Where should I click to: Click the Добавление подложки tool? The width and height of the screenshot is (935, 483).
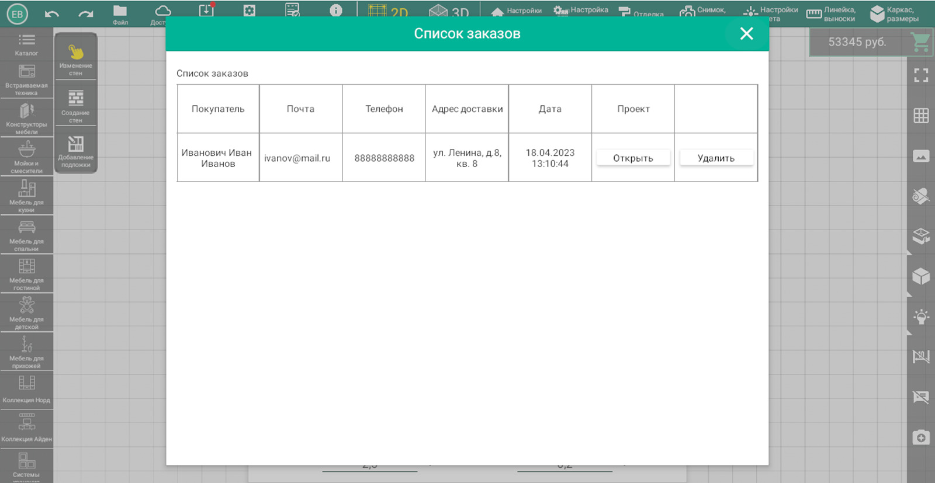pos(75,151)
